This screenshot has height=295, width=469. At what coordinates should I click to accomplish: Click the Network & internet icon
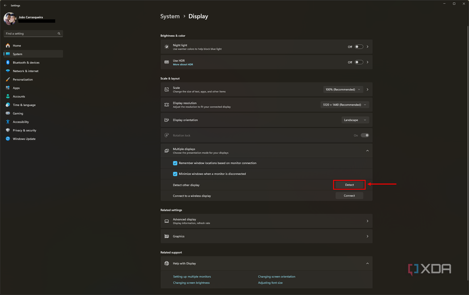[x=8, y=71]
